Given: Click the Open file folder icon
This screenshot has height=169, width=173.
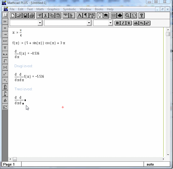Looking at the screenshot, I should pos(19,15).
